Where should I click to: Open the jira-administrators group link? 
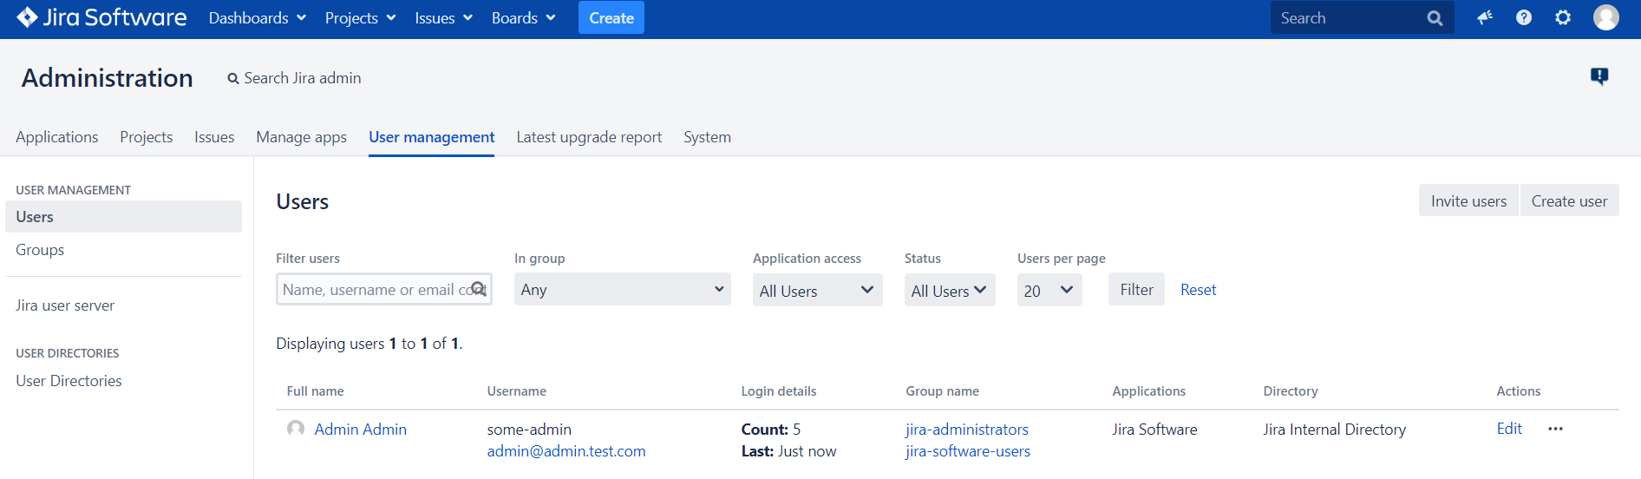(x=967, y=430)
